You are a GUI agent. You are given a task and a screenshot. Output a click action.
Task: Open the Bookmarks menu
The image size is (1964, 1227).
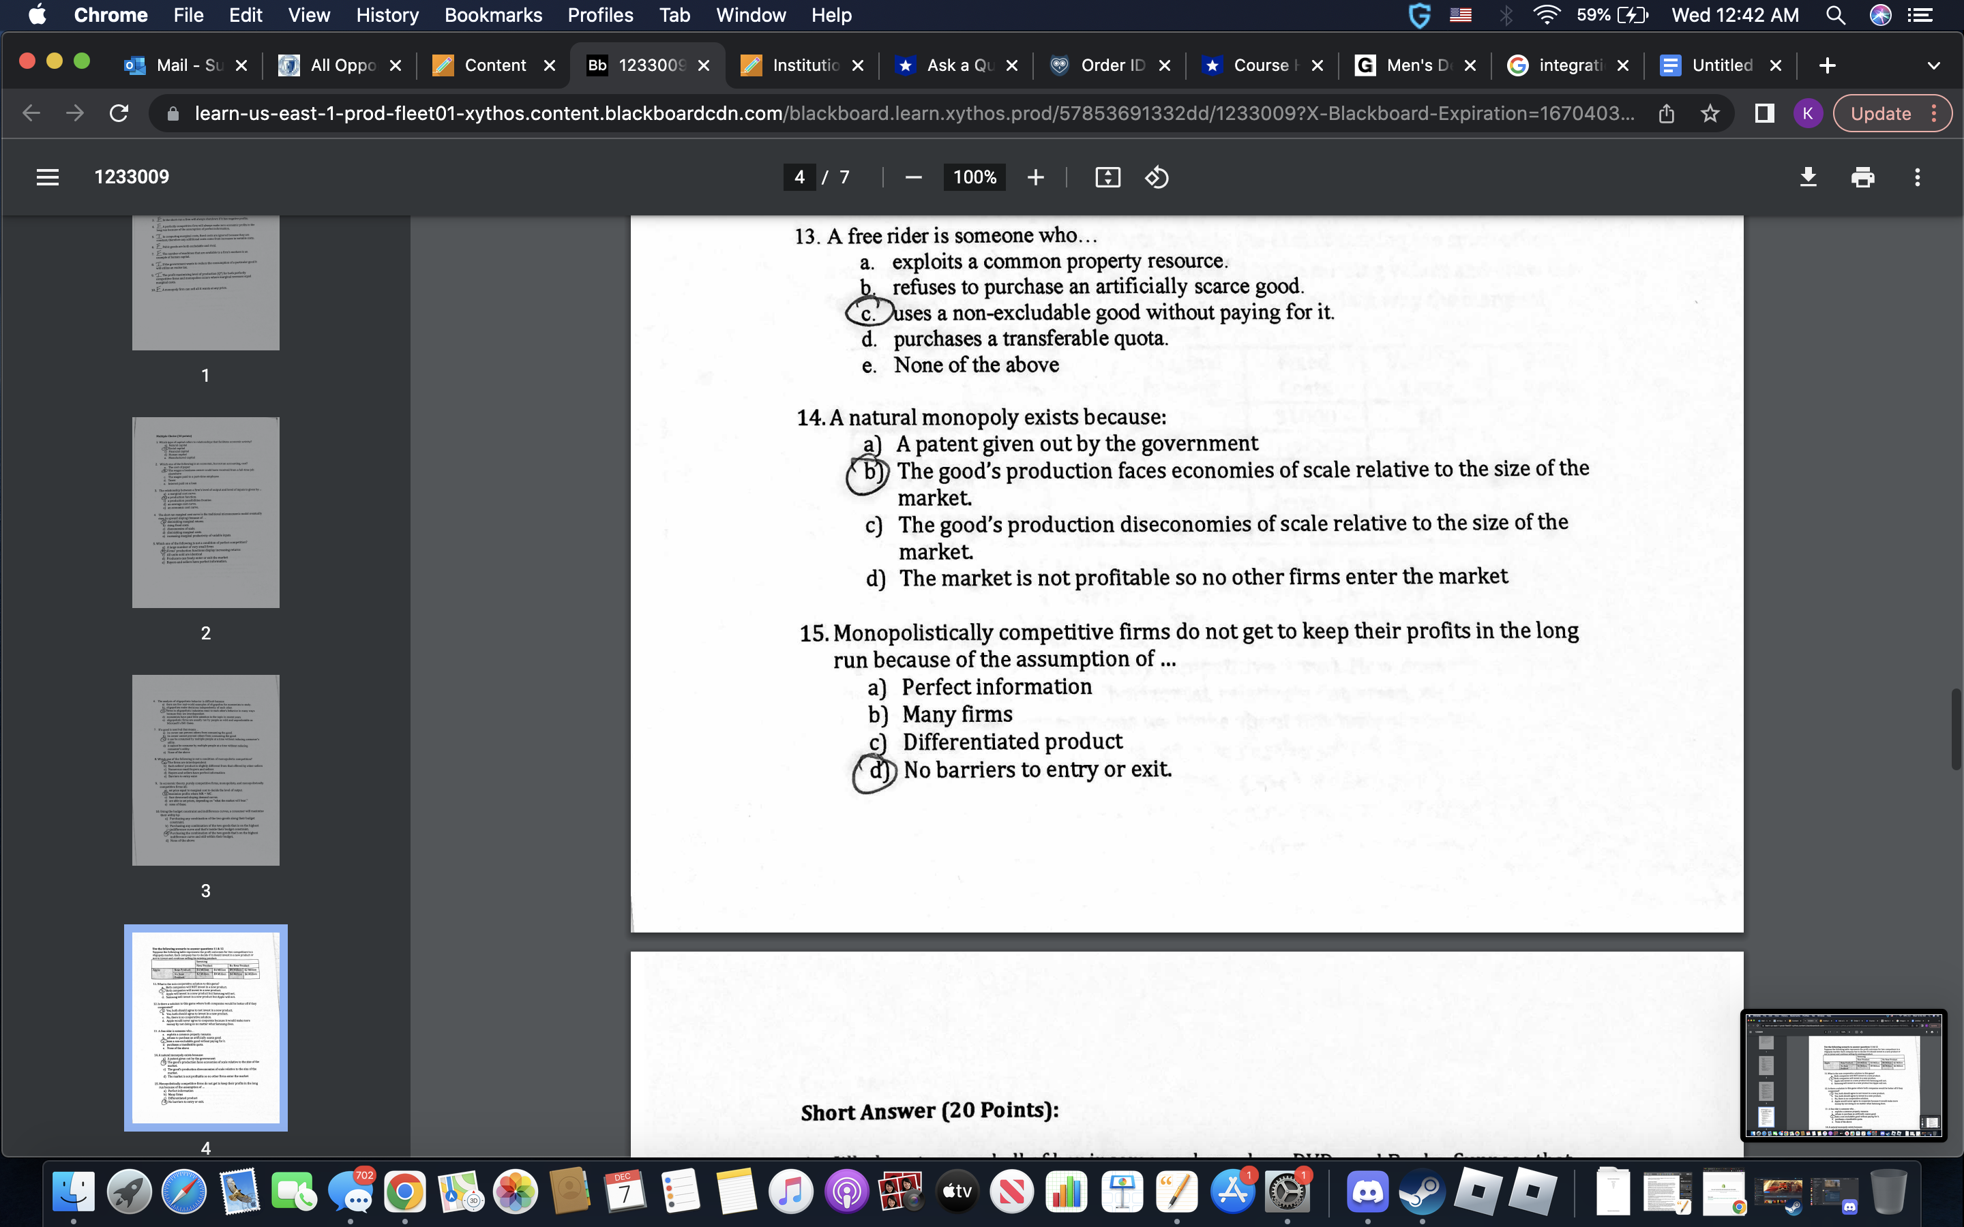494,14
